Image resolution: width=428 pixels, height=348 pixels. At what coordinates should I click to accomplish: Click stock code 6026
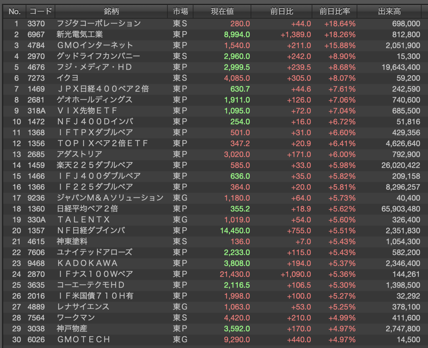(36, 339)
